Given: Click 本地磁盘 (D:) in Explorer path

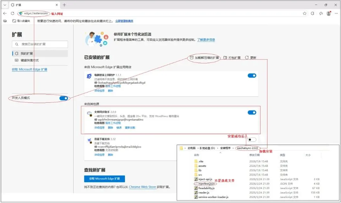Looking at the screenshot, I should pos(207,148).
